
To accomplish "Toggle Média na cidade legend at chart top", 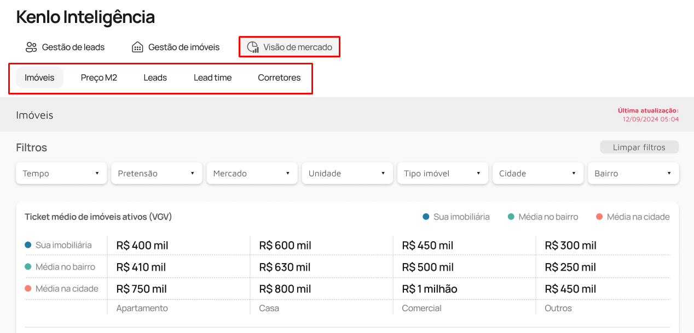I will tap(633, 217).
